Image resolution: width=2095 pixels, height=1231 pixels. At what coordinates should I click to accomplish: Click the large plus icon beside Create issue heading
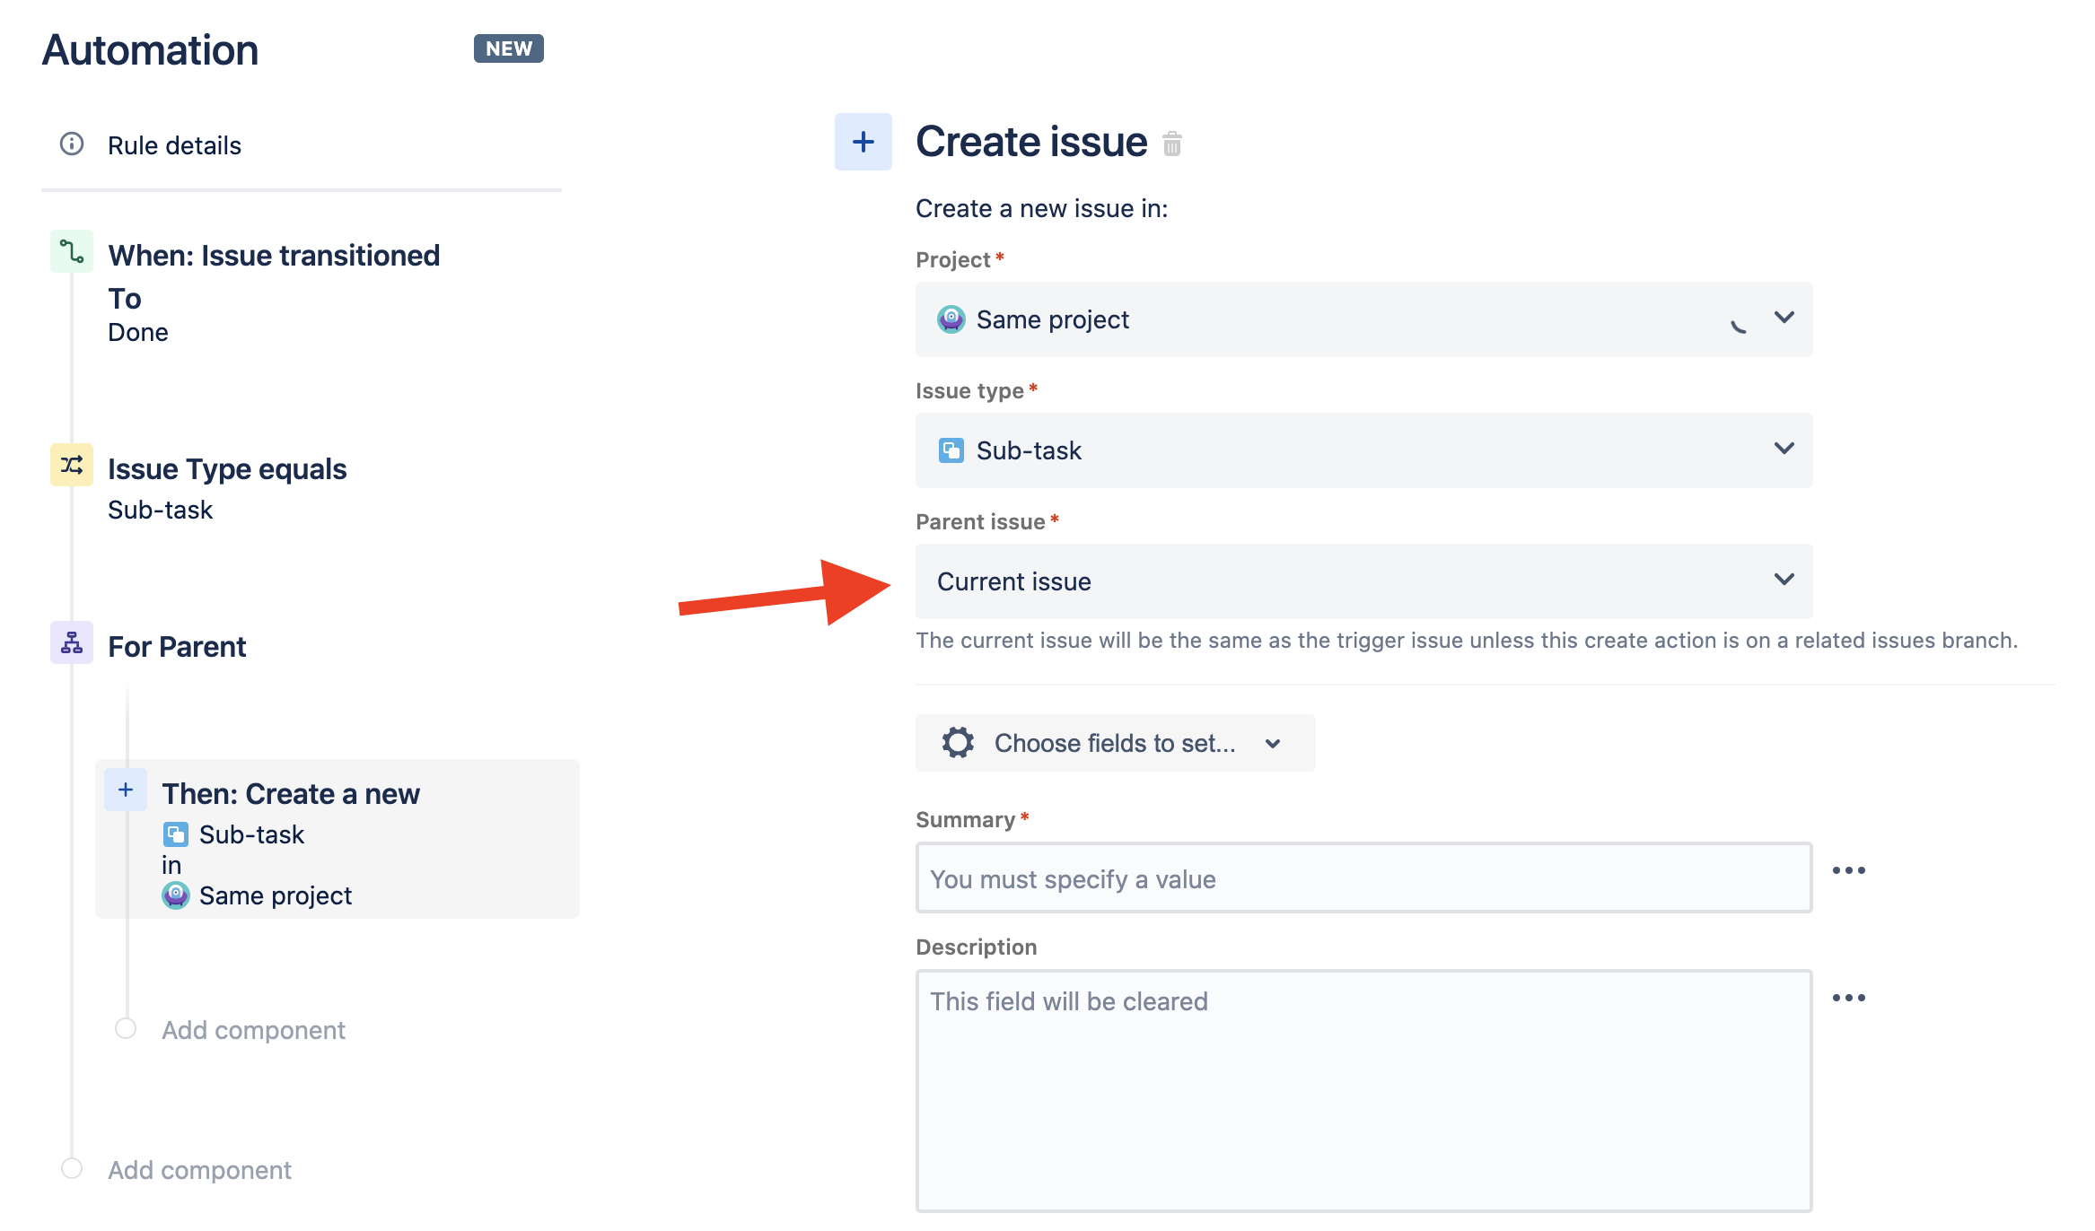[x=863, y=142]
